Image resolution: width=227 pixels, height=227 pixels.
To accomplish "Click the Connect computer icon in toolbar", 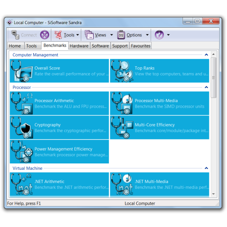I will [x=15, y=35].
